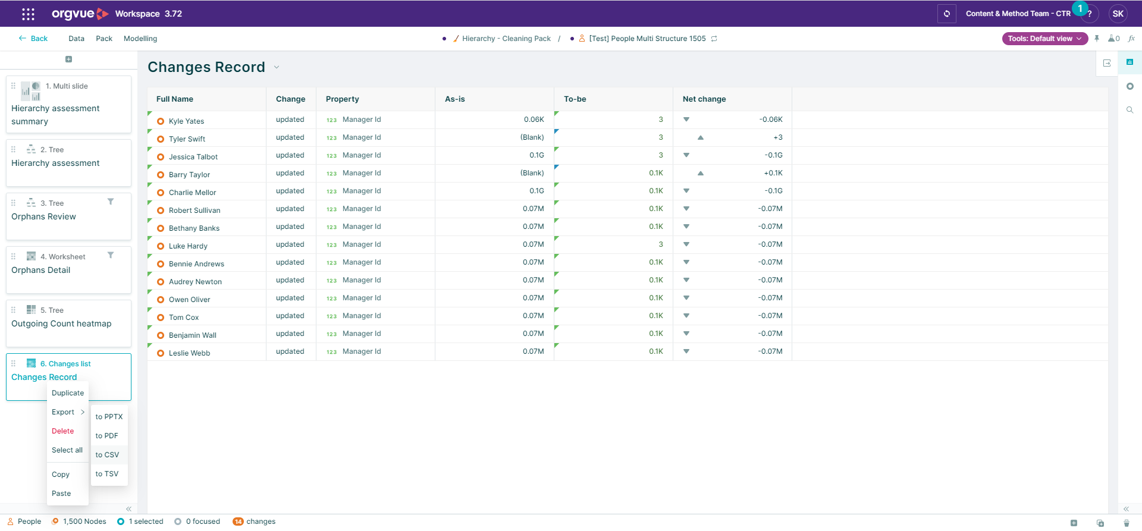
Task: Open the fx expression editor icon
Action: click(x=1131, y=39)
